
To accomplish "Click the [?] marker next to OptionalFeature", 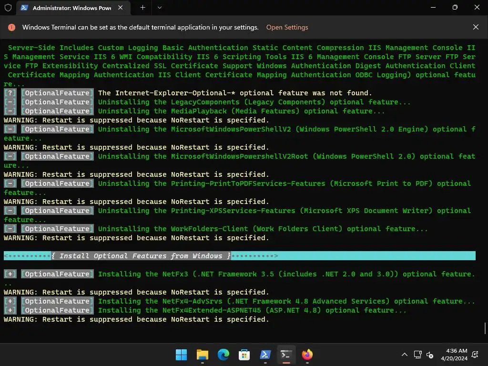I will [10, 93].
